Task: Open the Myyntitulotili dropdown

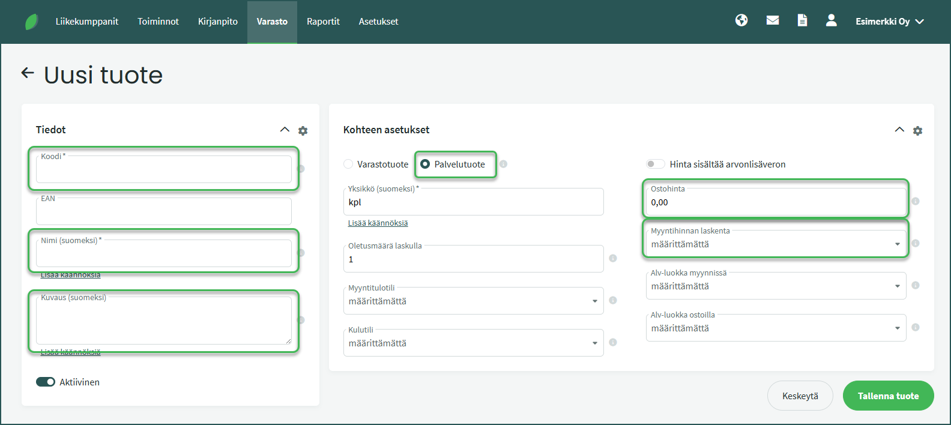Action: [x=473, y=301]
